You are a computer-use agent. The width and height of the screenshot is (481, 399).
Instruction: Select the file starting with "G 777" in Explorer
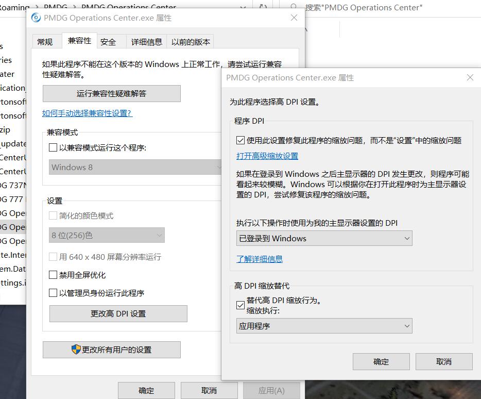13,199
